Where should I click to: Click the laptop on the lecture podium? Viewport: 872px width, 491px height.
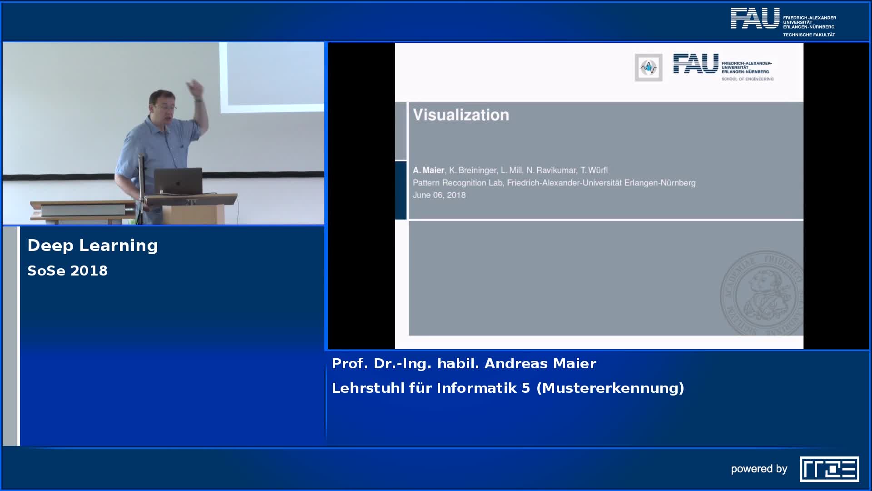coord(178,181)
